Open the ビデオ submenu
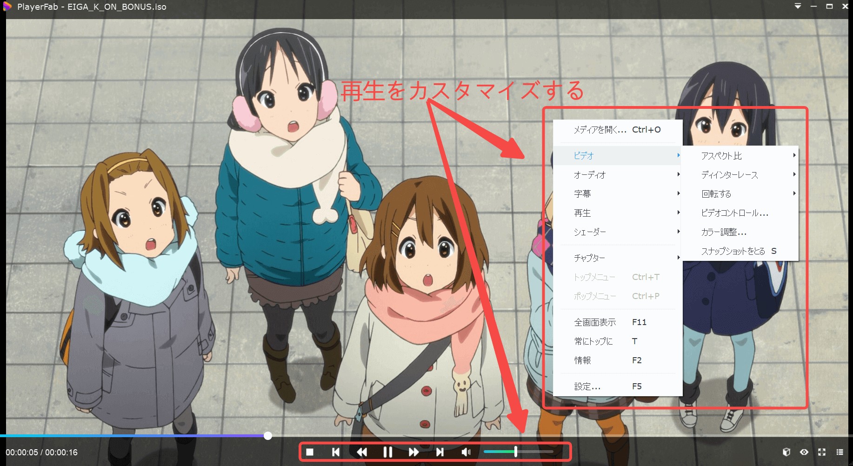The image size is (853, 466). [617, 155]
